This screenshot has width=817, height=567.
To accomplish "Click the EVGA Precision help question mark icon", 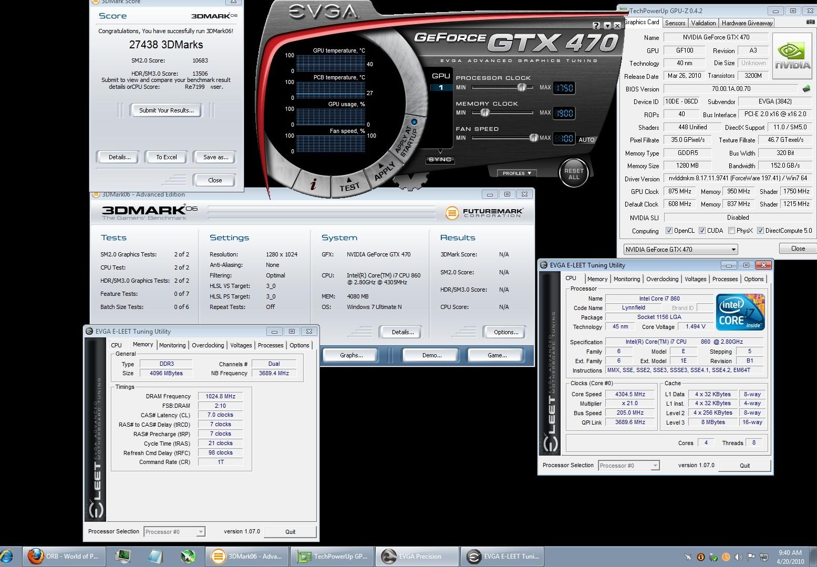I will 596,25.
